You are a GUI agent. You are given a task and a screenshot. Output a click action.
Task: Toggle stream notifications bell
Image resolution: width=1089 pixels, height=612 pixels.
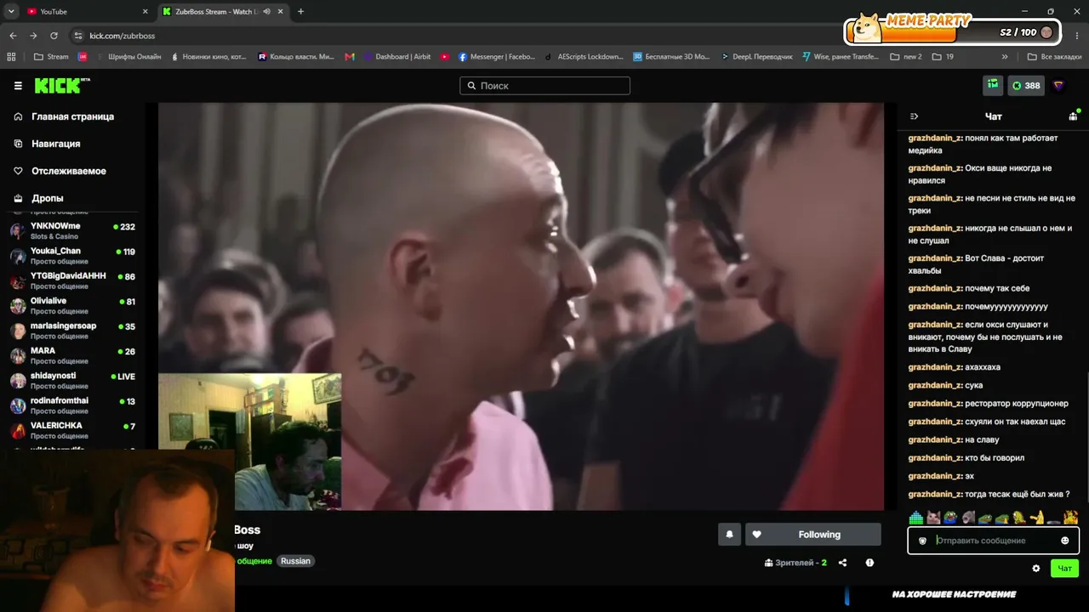coord(729,535)
